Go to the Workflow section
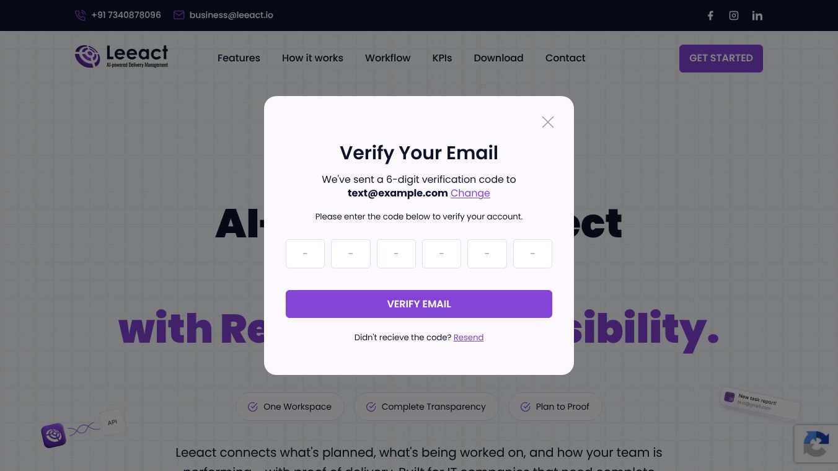Viewport: 838px width, 471px height. click(387, 58)
